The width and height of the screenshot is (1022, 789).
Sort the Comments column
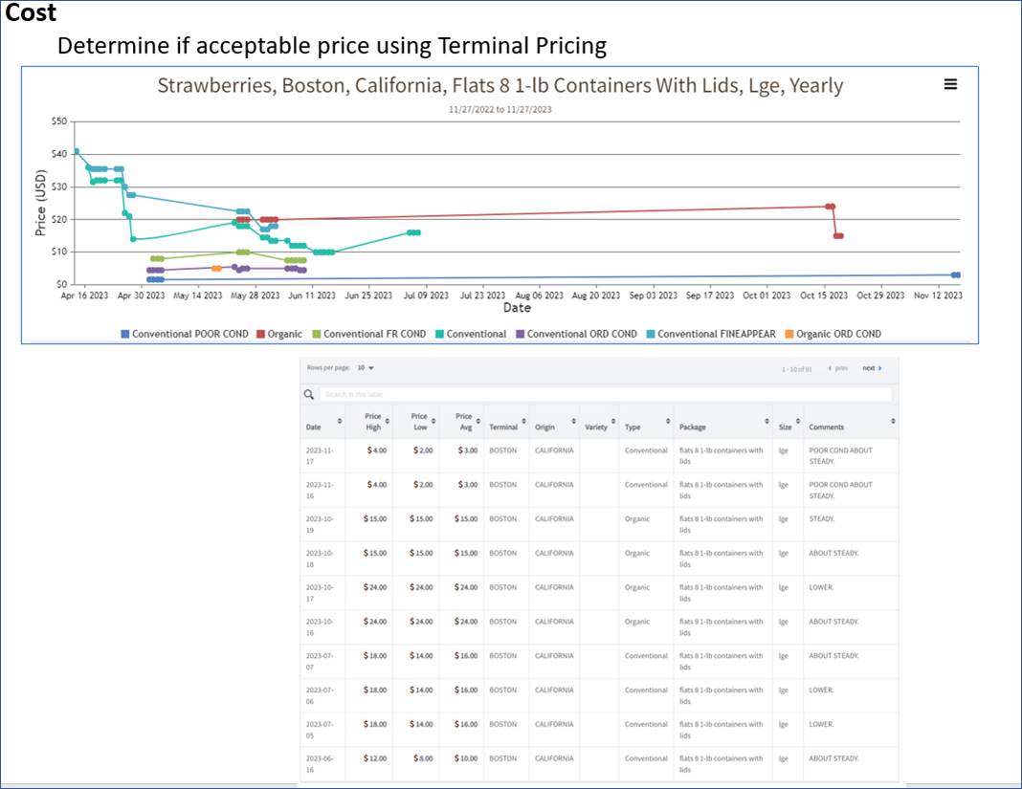point(894,422)
